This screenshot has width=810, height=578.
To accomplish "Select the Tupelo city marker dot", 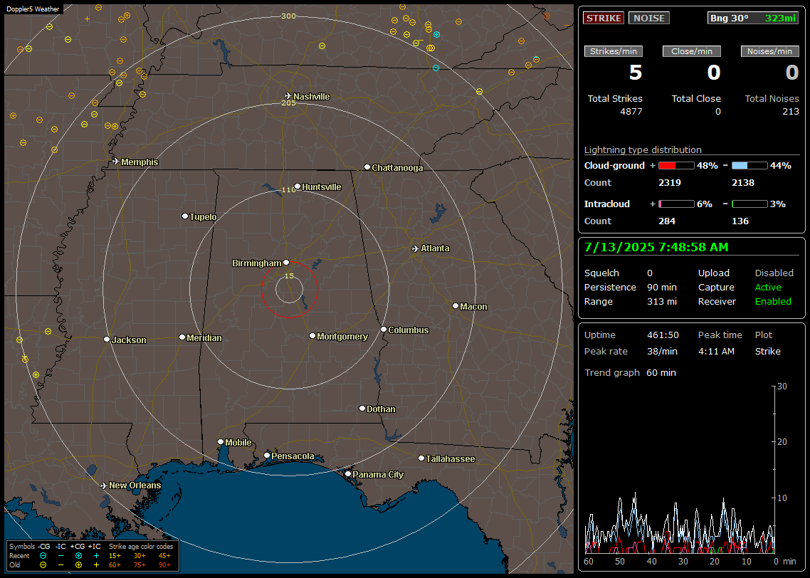I will click(185, 216).
